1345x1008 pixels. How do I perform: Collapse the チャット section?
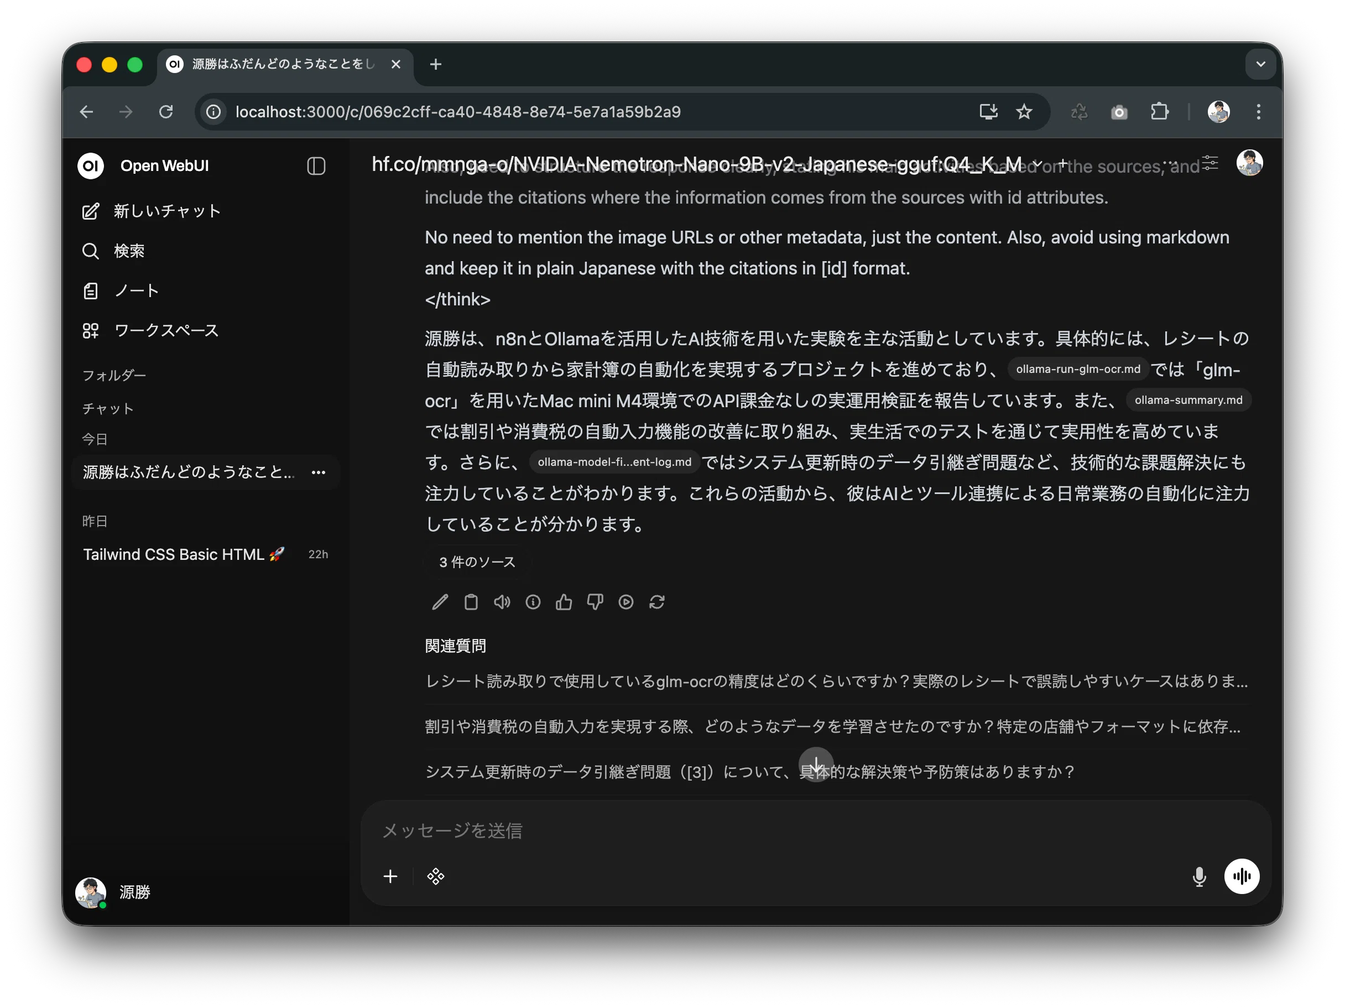pos(108,409)
